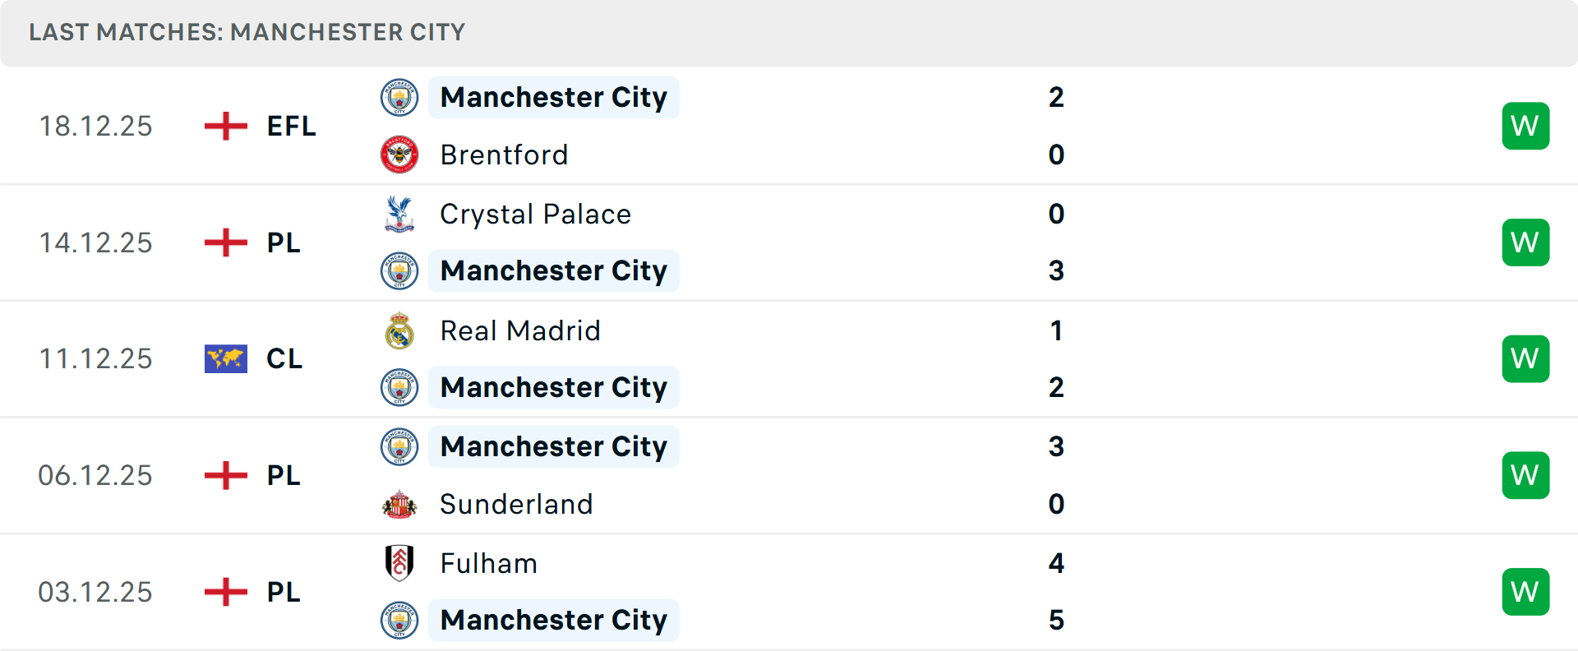Click England flag beside EFL

tap(225, 126)
